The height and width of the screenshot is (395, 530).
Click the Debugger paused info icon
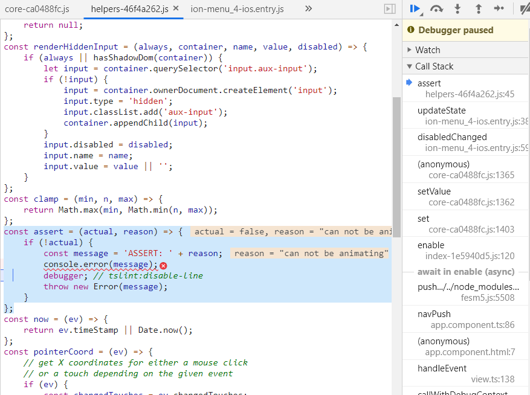point(411,30)
